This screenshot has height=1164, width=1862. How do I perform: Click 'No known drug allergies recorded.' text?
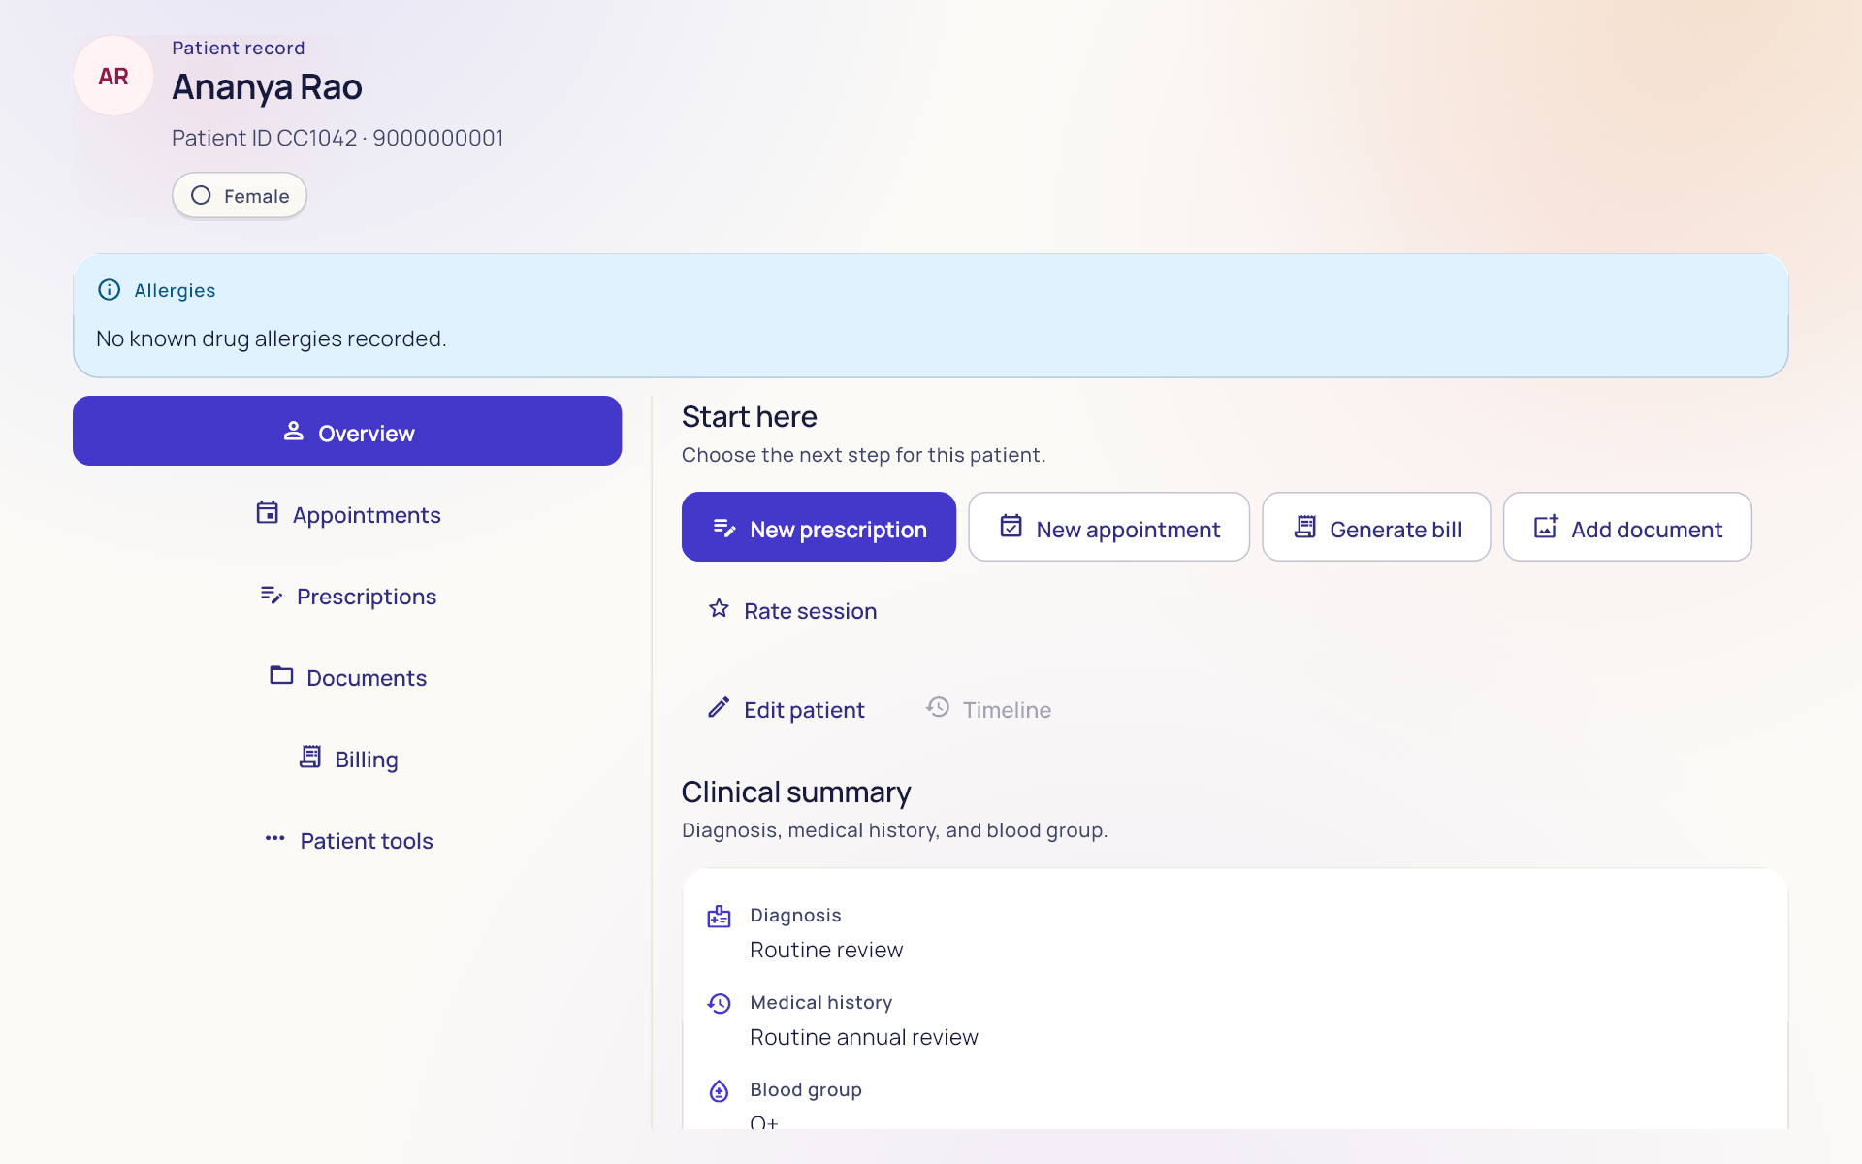pyautogui.click(x=272, y=339)
